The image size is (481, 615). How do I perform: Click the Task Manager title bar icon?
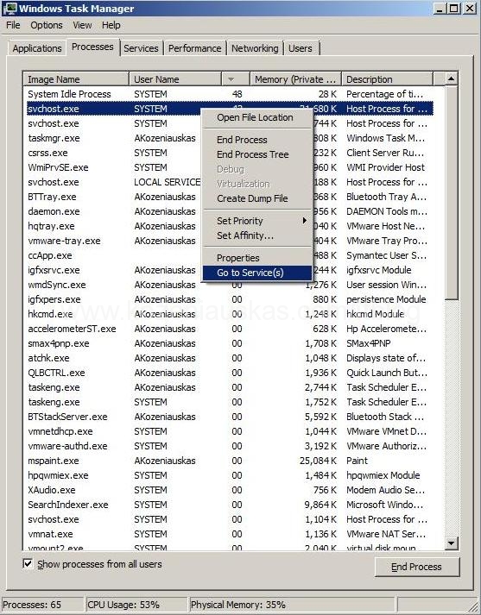click(x=9, y=9)
